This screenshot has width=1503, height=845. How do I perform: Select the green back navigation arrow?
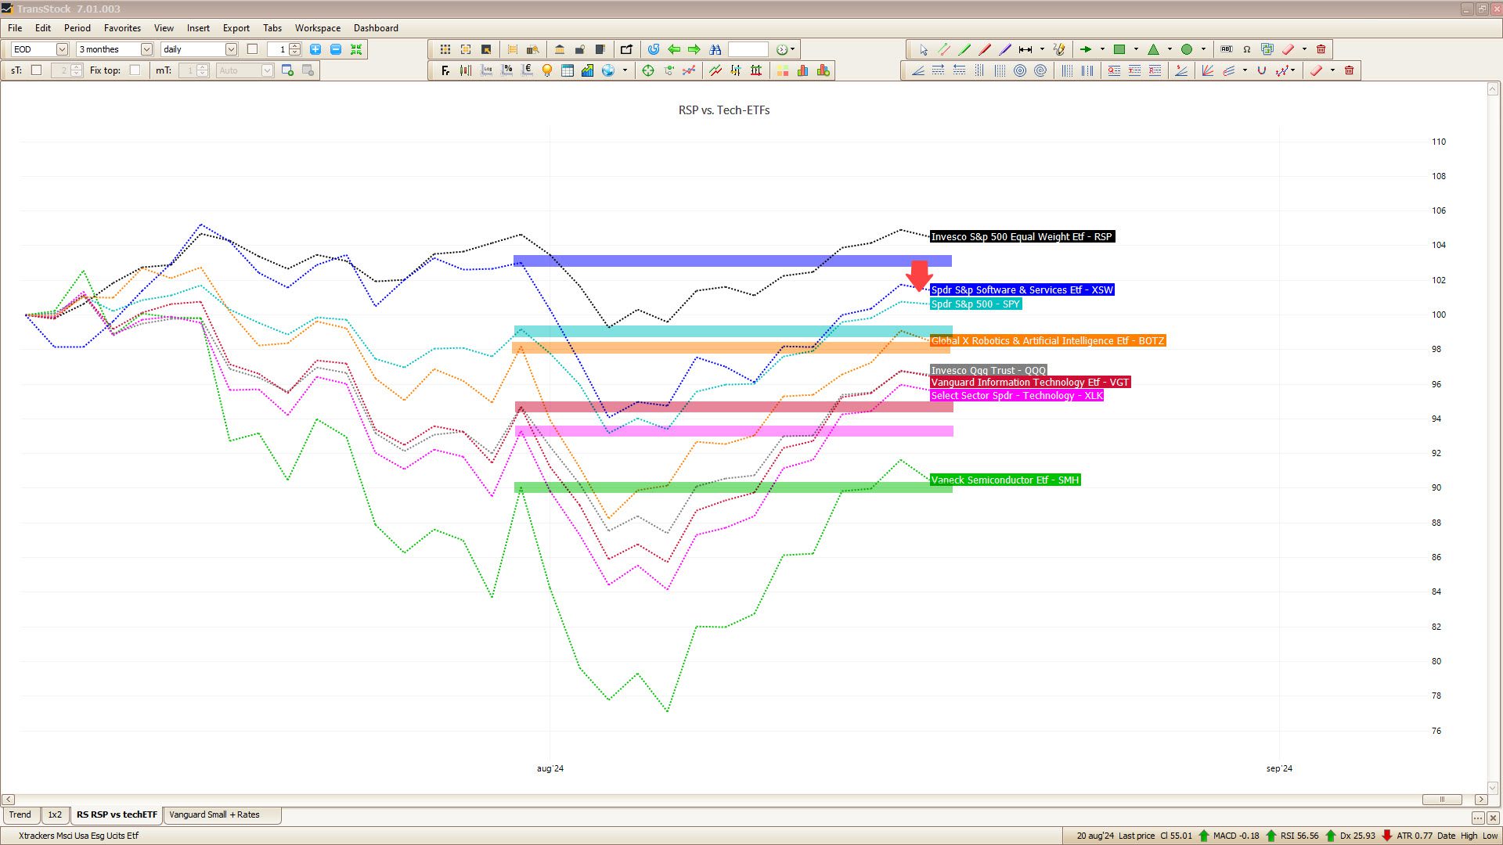[x=674, y=49]
